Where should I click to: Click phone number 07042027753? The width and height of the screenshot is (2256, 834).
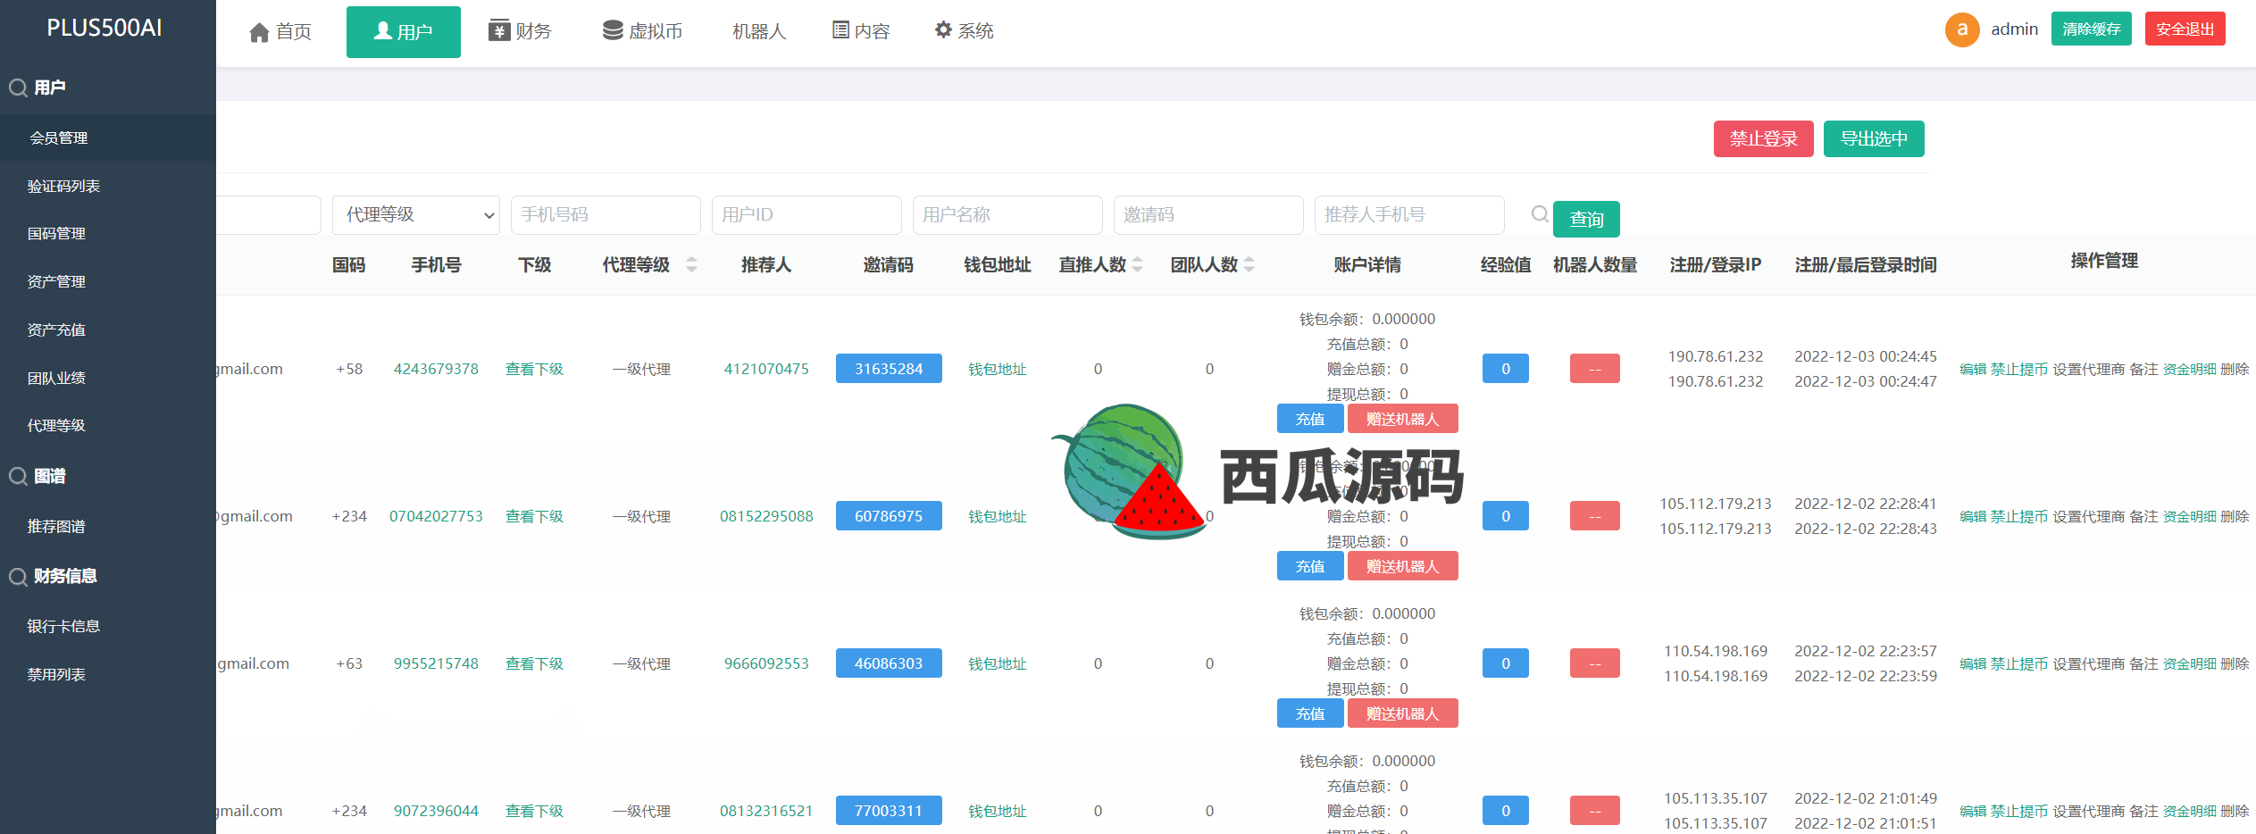point(436,516)
